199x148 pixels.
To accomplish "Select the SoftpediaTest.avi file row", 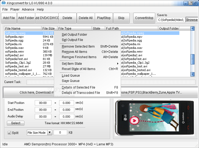I will (29, 59).
